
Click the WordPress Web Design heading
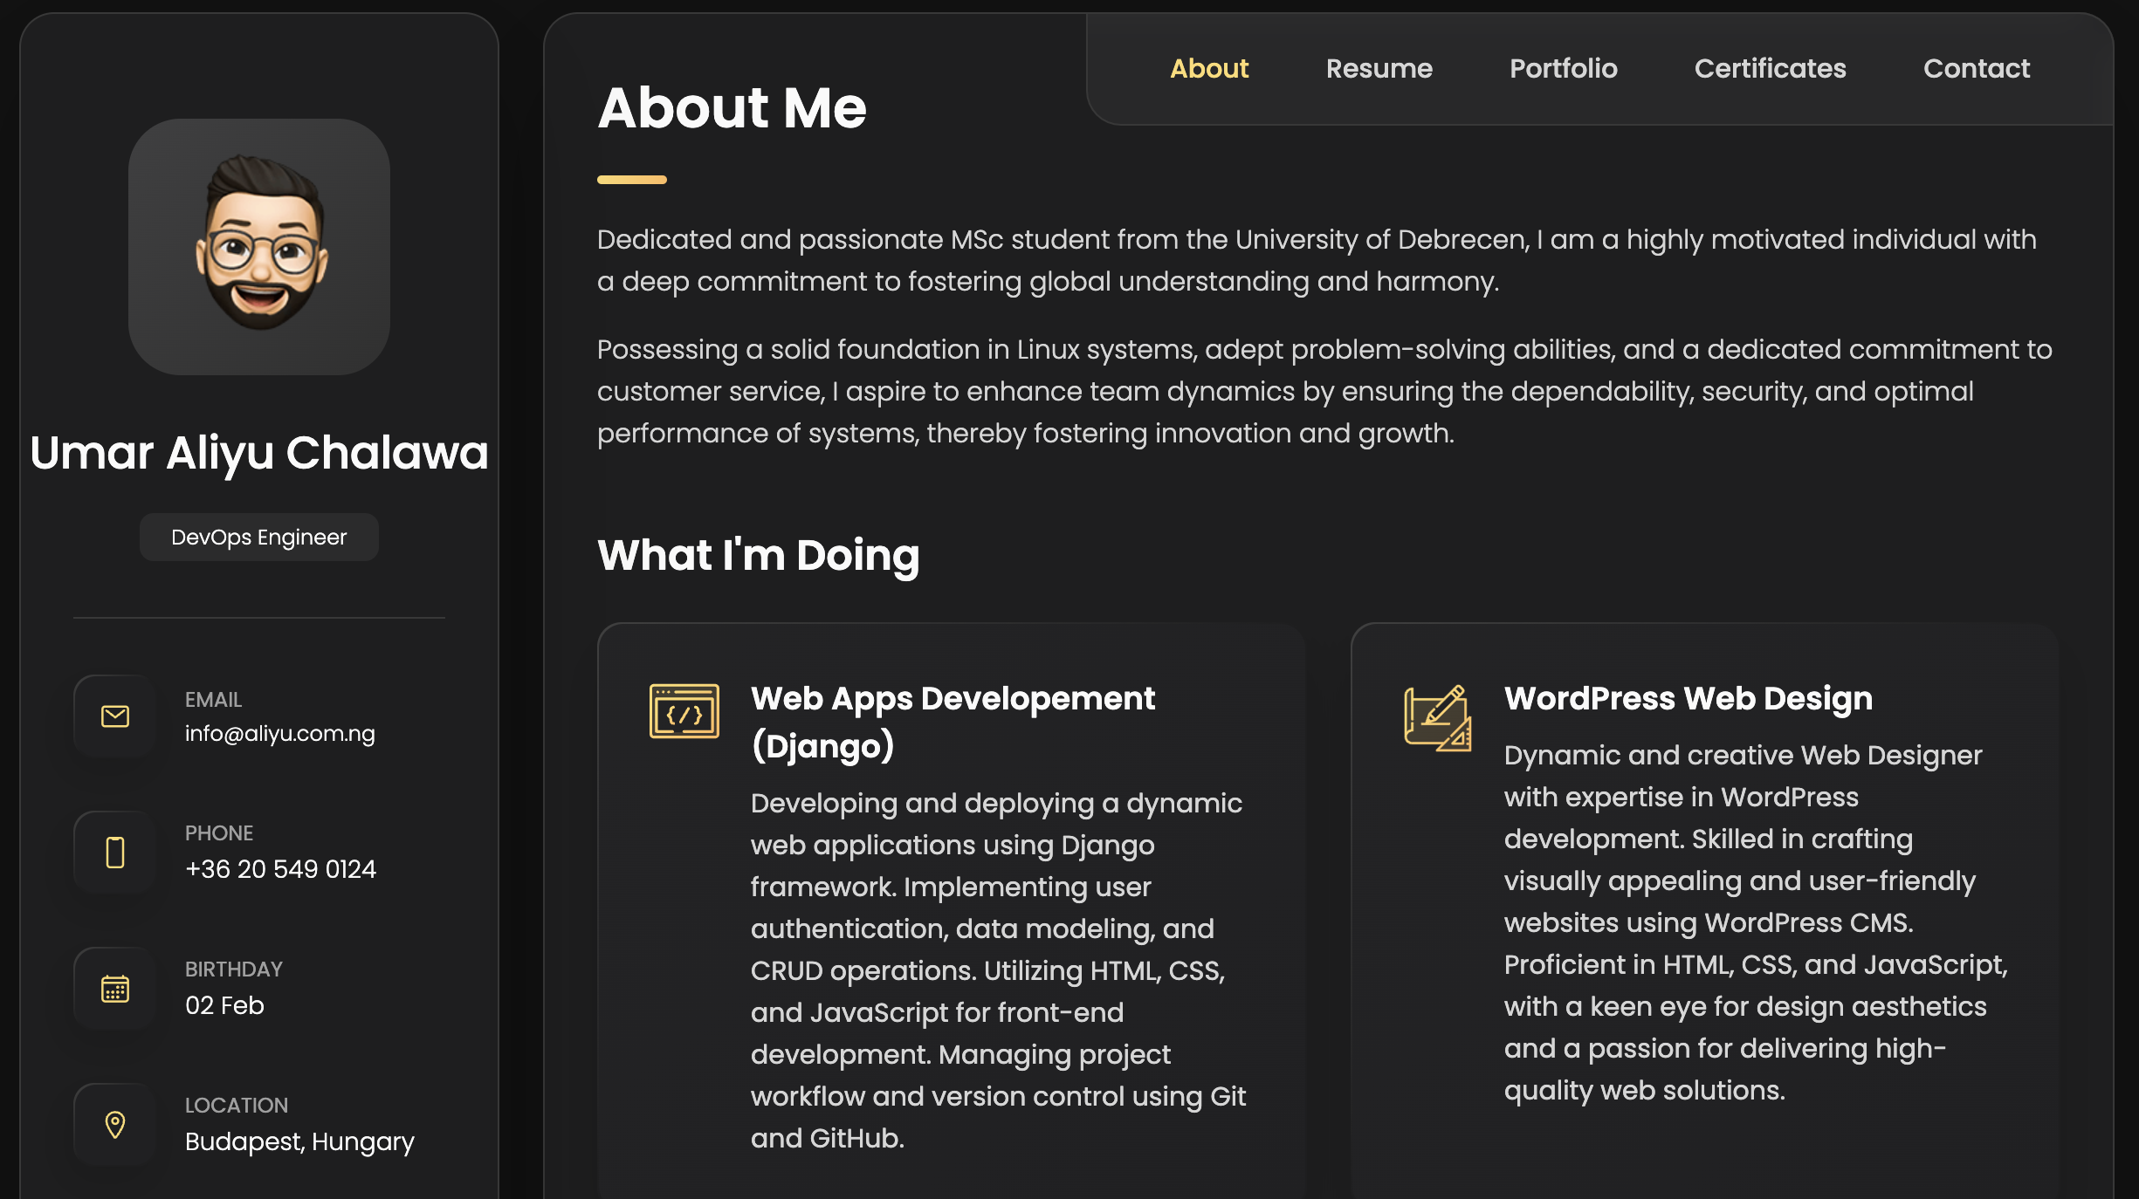1688,698
